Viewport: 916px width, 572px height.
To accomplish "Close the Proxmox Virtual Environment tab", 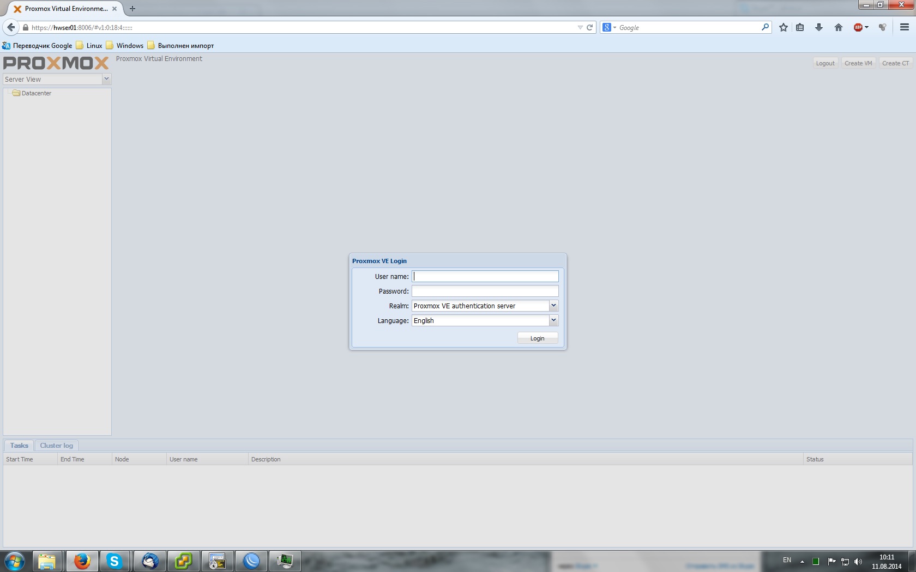I will [x=114, y=9].
